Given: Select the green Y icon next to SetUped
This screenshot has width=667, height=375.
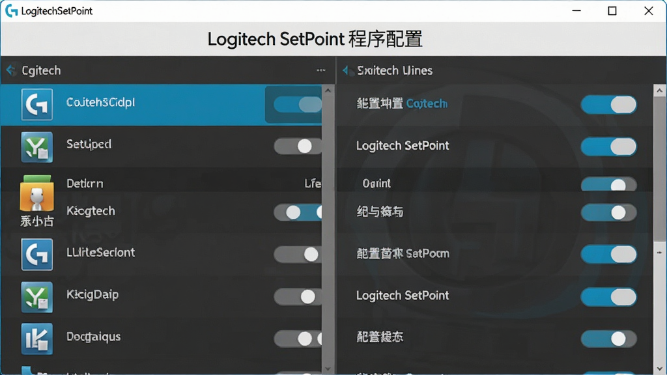Looking at the screenshot, I should point(37,147).
